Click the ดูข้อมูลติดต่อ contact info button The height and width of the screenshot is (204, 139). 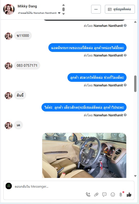coord(120,9)
